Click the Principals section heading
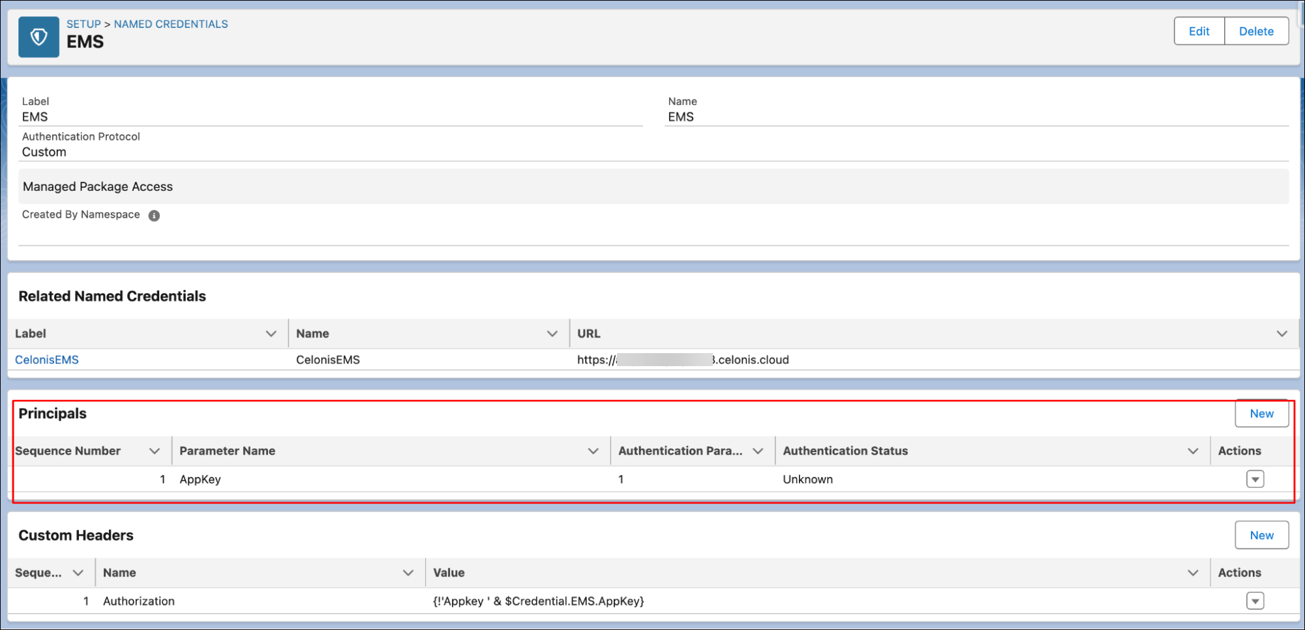This screenshot has width=1305, height=630. [x=52, y=414]
